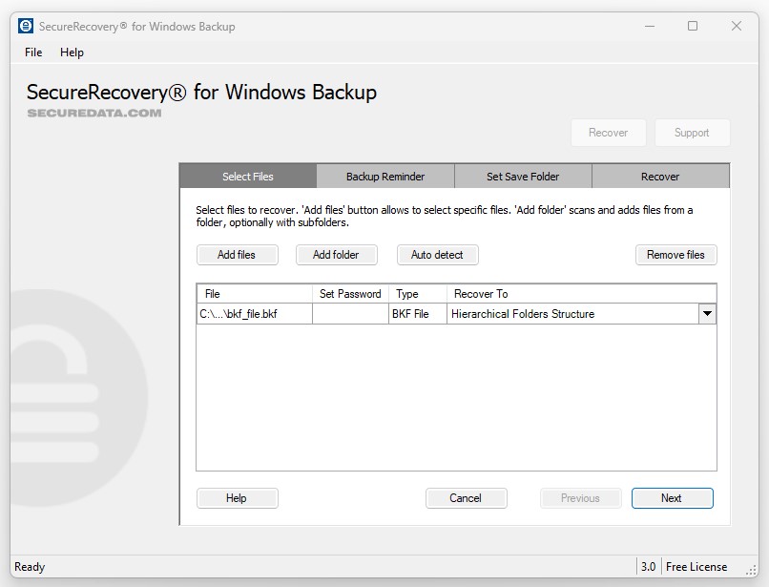Screen dimensions: 769x587
Task: Open the File menu
Action: coord(33,52)
